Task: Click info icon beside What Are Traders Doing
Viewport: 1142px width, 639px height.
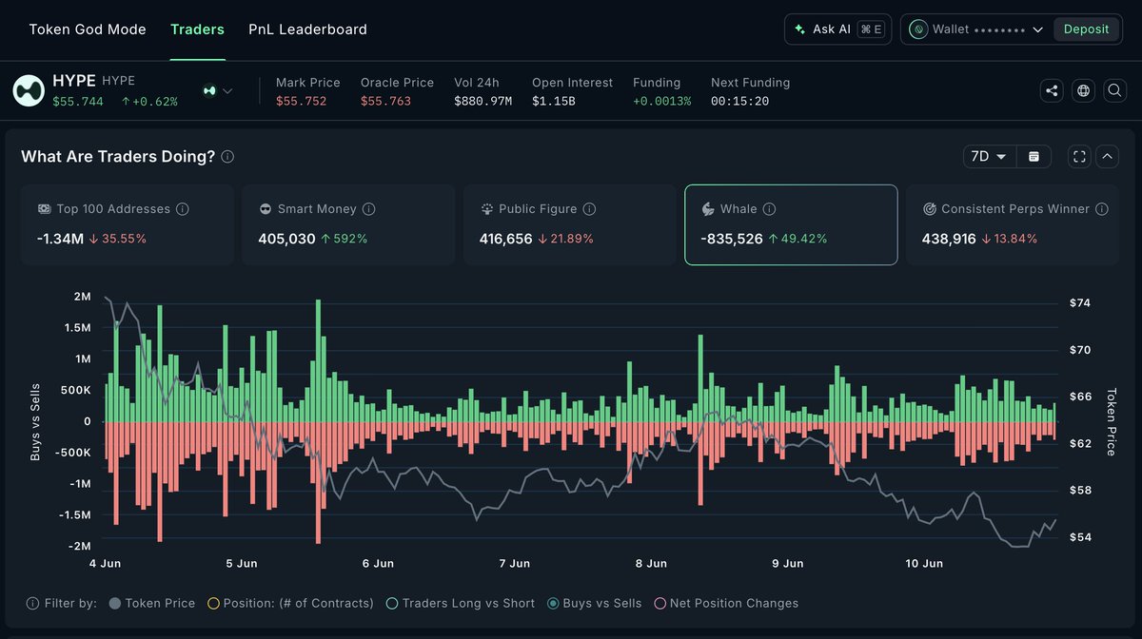Action: [x=227, y=157]
